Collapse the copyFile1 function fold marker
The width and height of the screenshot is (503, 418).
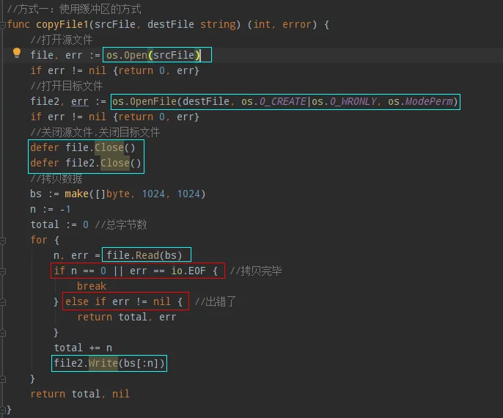click(3, 25)
